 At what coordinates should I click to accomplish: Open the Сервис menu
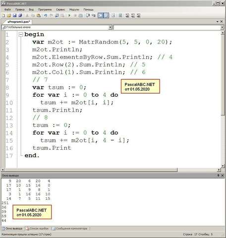[60, 9]
